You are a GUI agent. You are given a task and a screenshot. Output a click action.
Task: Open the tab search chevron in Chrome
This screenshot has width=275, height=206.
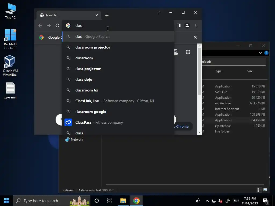[158, 12]
